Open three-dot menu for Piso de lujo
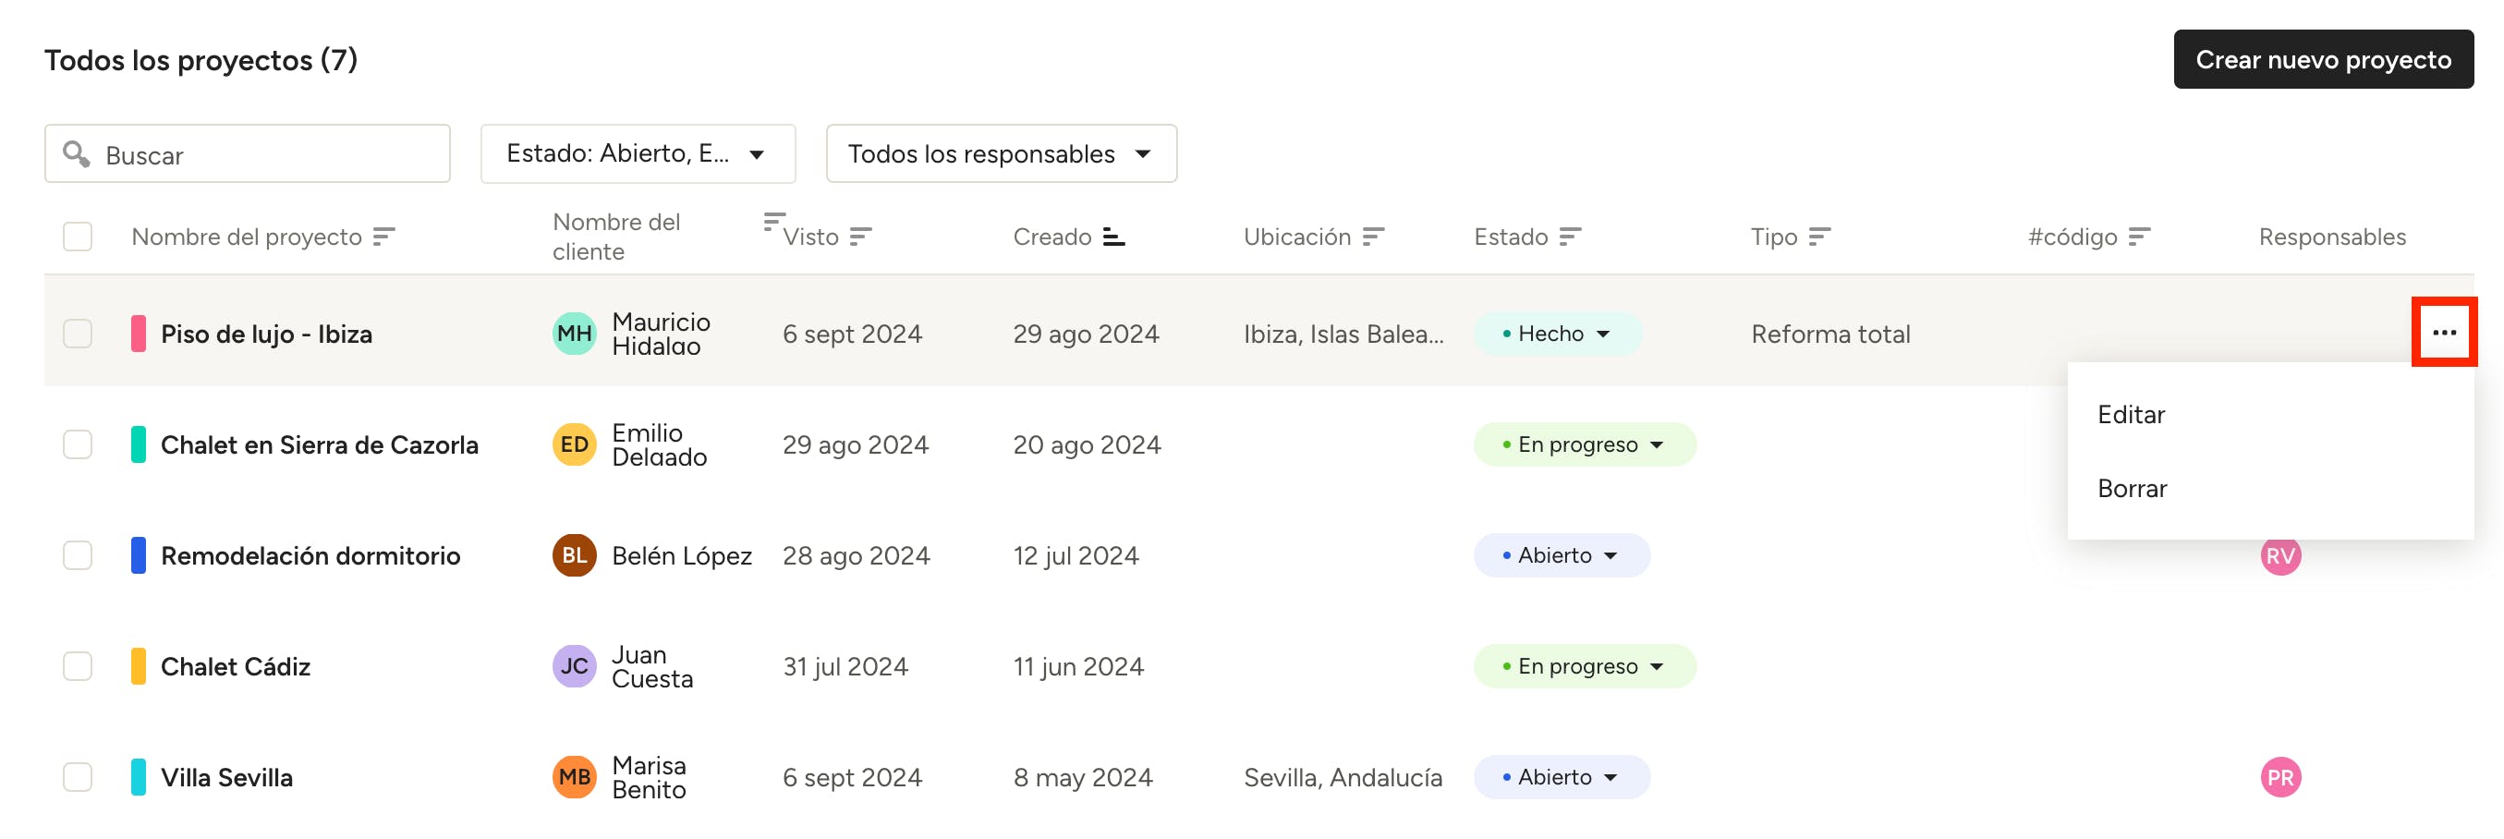 pyautogui.click(x=2444, y=333)
